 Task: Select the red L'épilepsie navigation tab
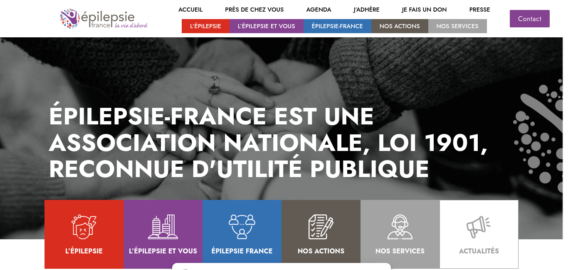click(x=205, y=26)
